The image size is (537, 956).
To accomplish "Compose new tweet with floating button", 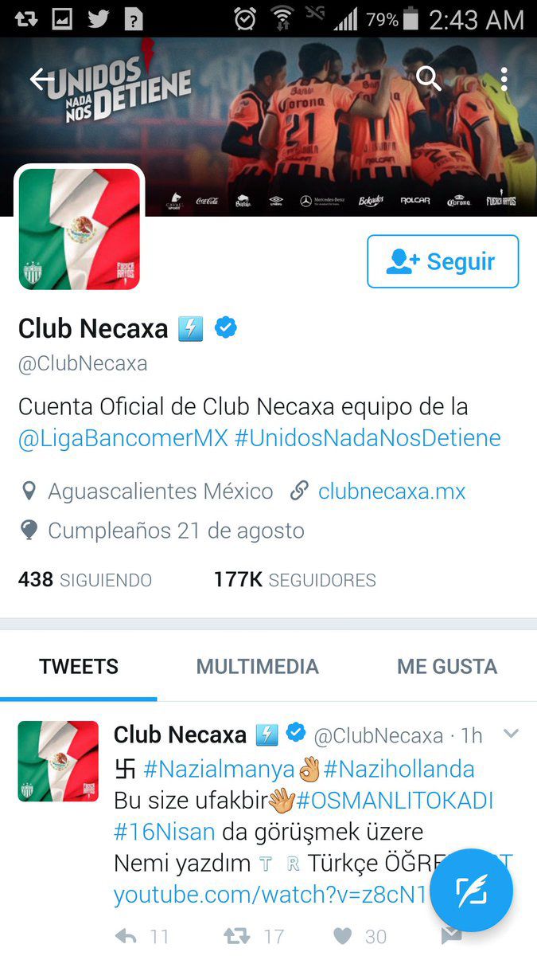I will [x=471, y=891].
